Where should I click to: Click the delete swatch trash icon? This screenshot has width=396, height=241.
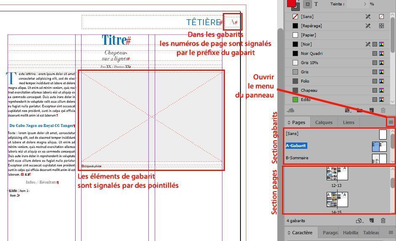pos(383,110)
